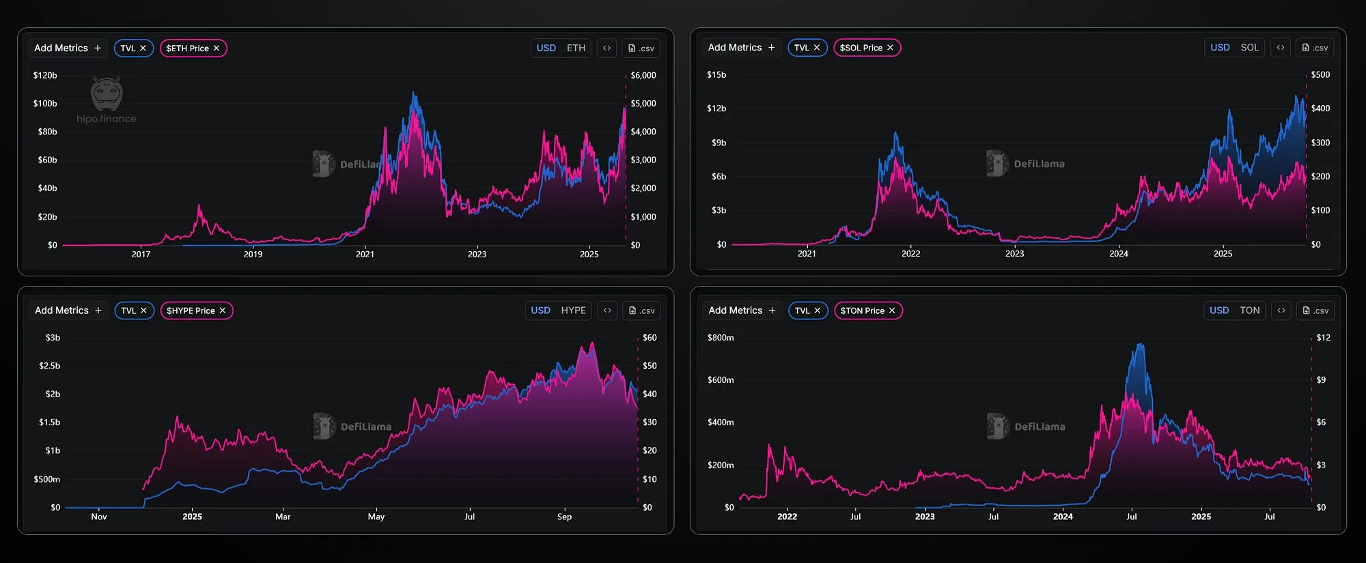Image resolution: width=1366 pixels, height=563 pixels.
Task: Open Add Metrics in SOL chart
Action: coord(741,47)
